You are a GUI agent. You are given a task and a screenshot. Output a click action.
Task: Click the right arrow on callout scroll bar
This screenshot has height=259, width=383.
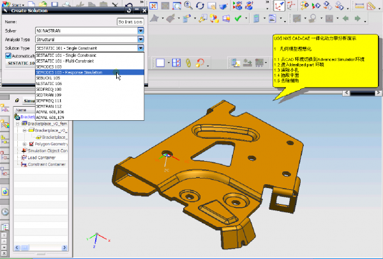(x=378, y=93)
